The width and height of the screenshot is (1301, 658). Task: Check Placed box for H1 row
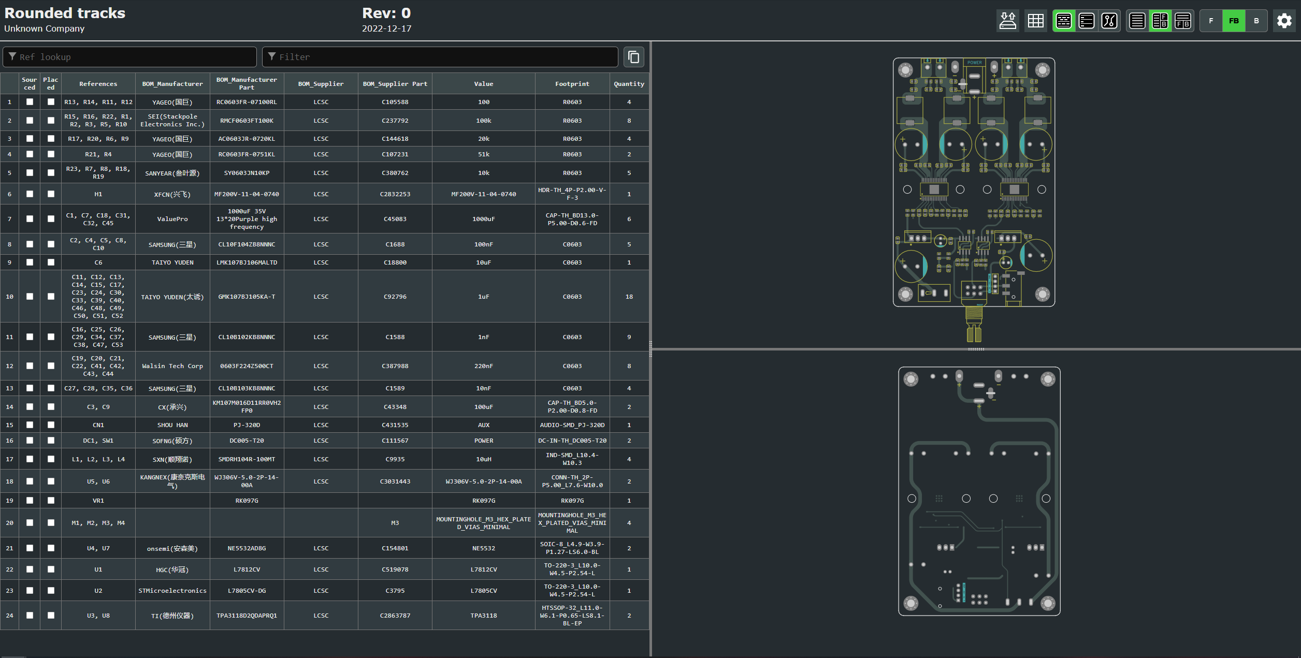pos(51,194)
